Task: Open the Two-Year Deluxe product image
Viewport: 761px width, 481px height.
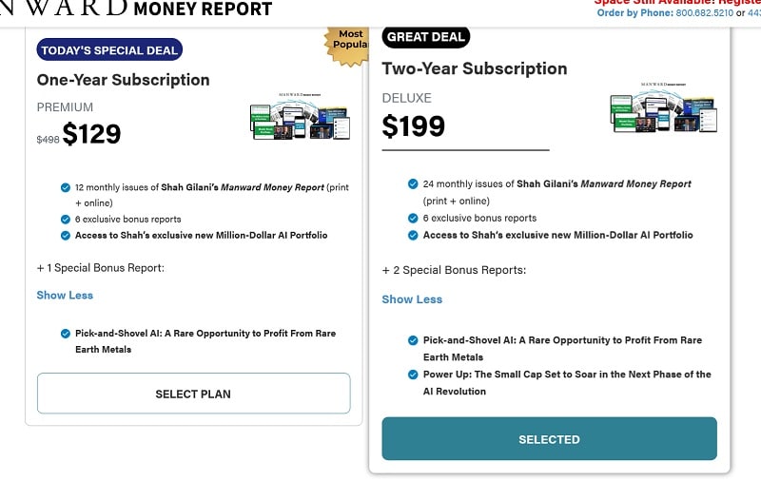Action: tap(663, 109)
